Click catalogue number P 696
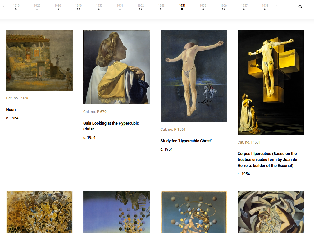The image size is (314, 233). click(18, 98)
